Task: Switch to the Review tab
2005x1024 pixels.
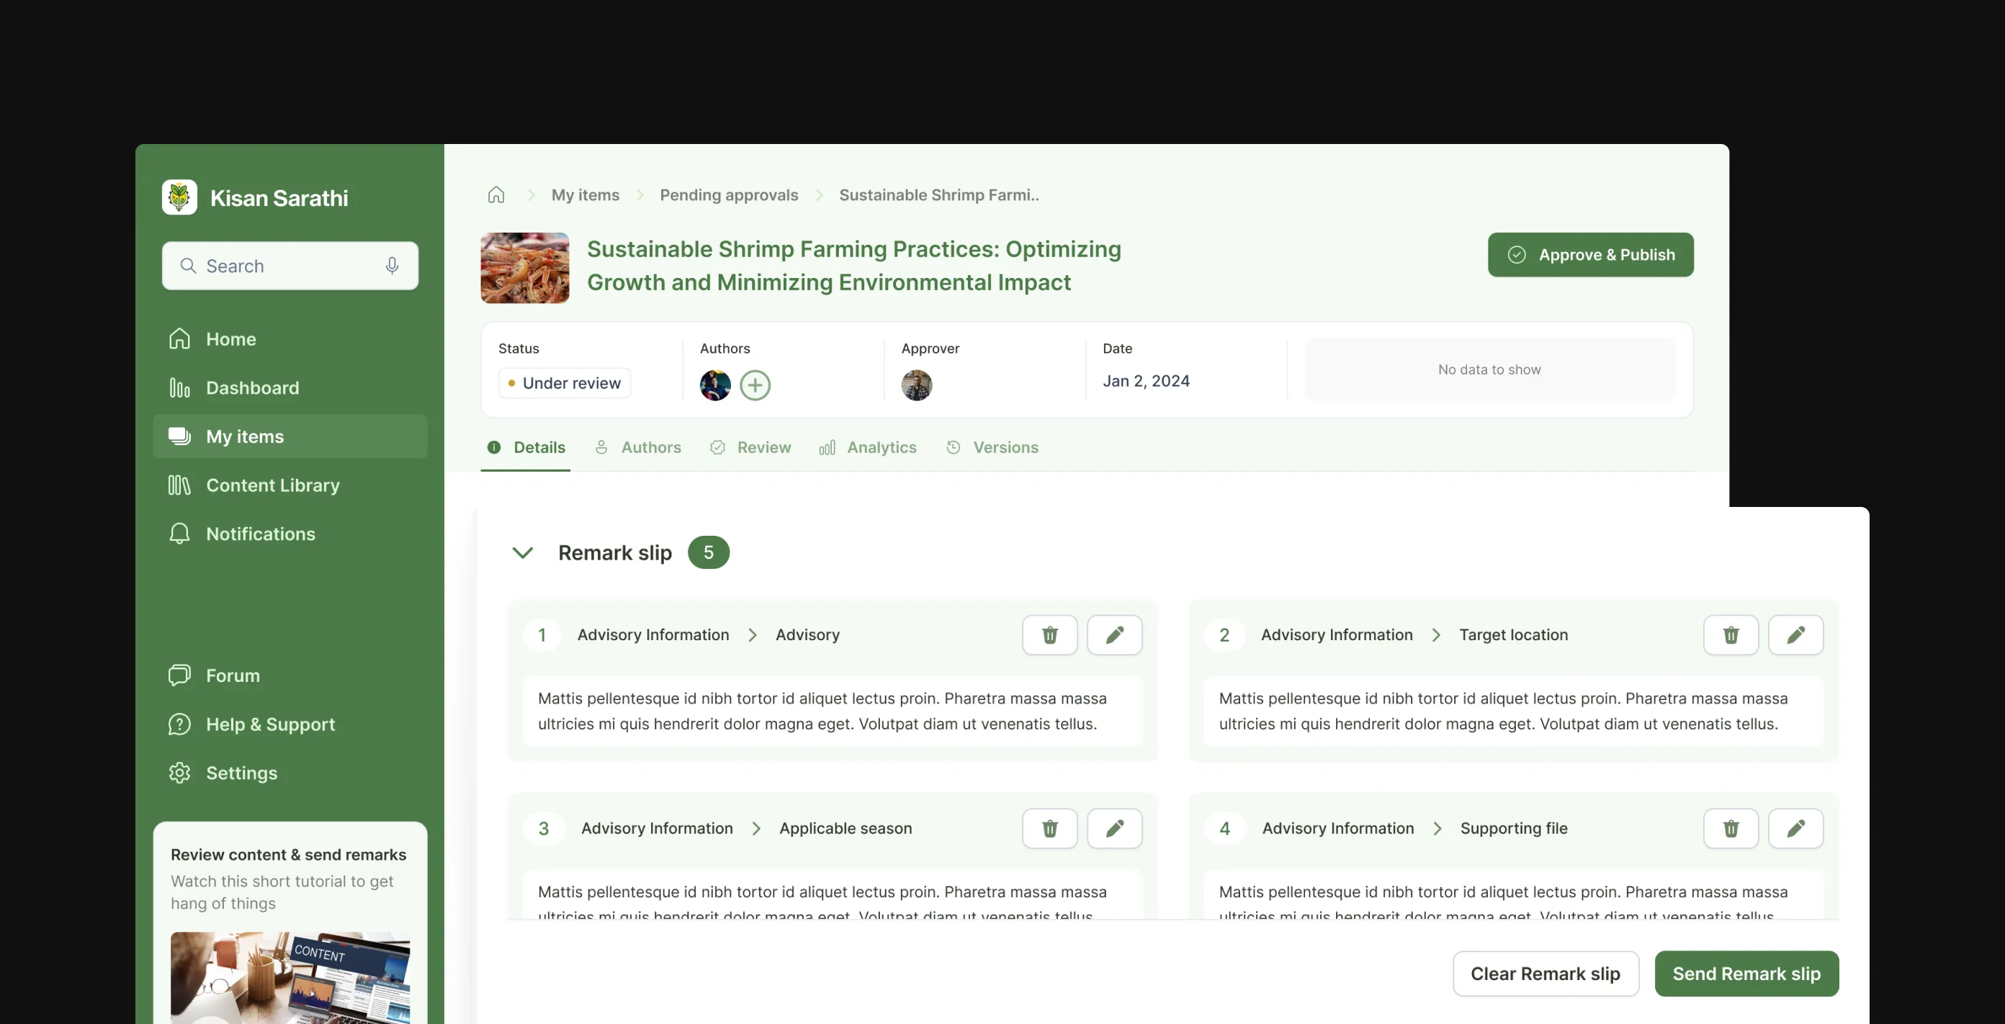Action: (x=750, y=447)
